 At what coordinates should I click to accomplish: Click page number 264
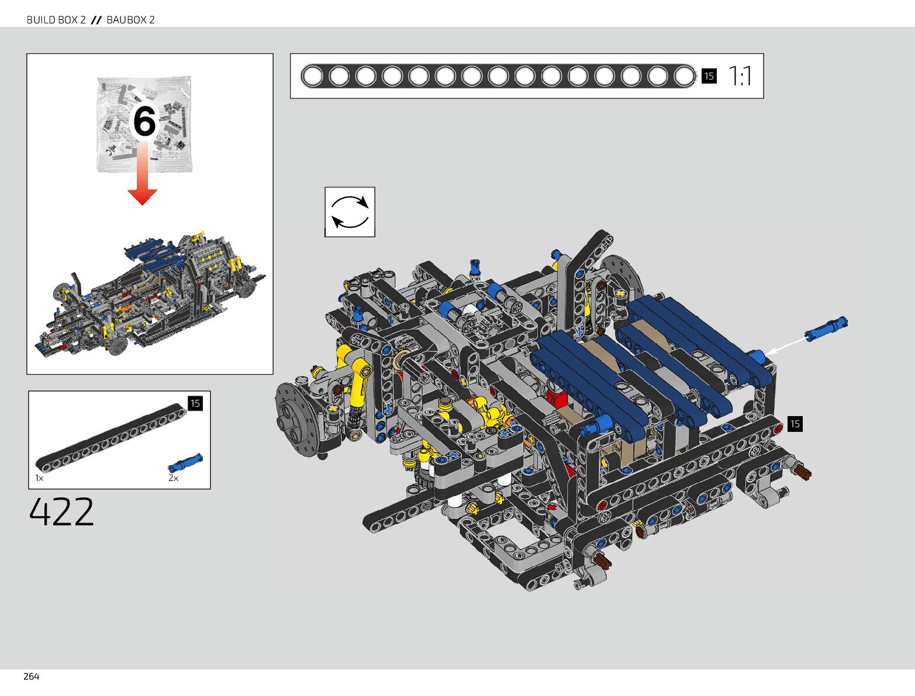tap(32, 676)
